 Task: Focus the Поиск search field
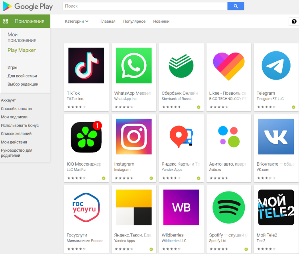click(145, 6)
